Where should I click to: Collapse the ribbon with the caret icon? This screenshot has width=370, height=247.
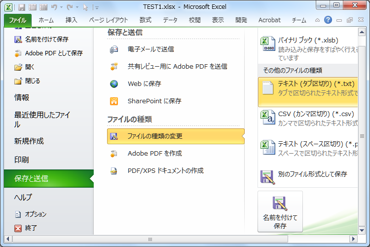pyautogui.click(x=317, y=20)
